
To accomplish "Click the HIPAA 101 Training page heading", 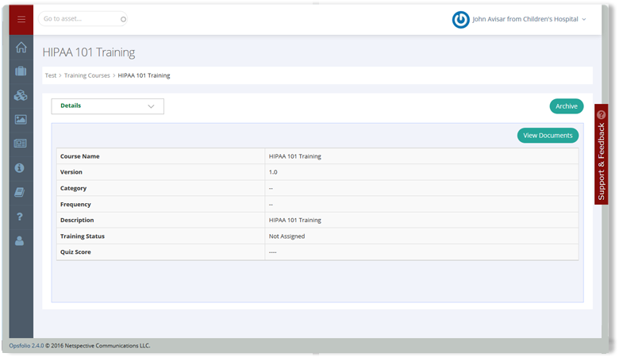I will [89, 52].
